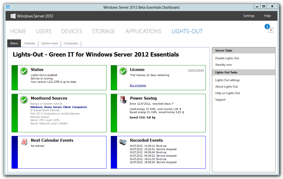This screenshot has width=283, height=179.
Task: Click Backup or System Activity source
Action: 46,104
